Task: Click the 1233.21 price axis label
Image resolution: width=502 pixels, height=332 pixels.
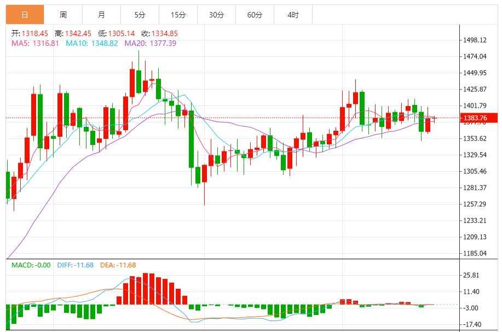Action: pos(475,220)
